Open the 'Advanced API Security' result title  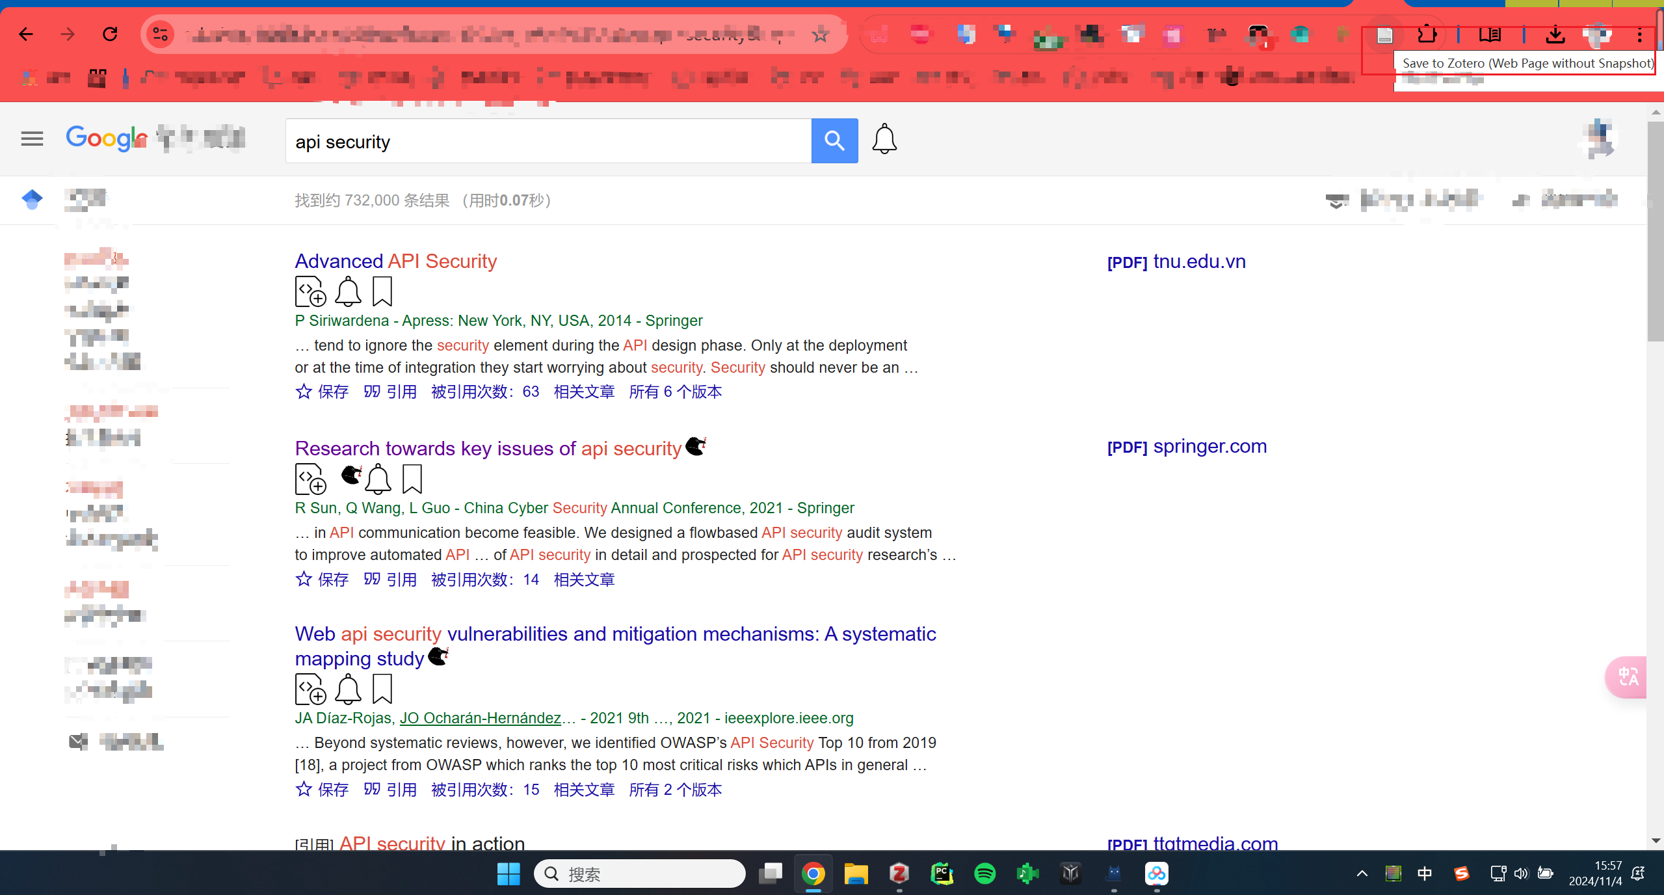[395, 261]
